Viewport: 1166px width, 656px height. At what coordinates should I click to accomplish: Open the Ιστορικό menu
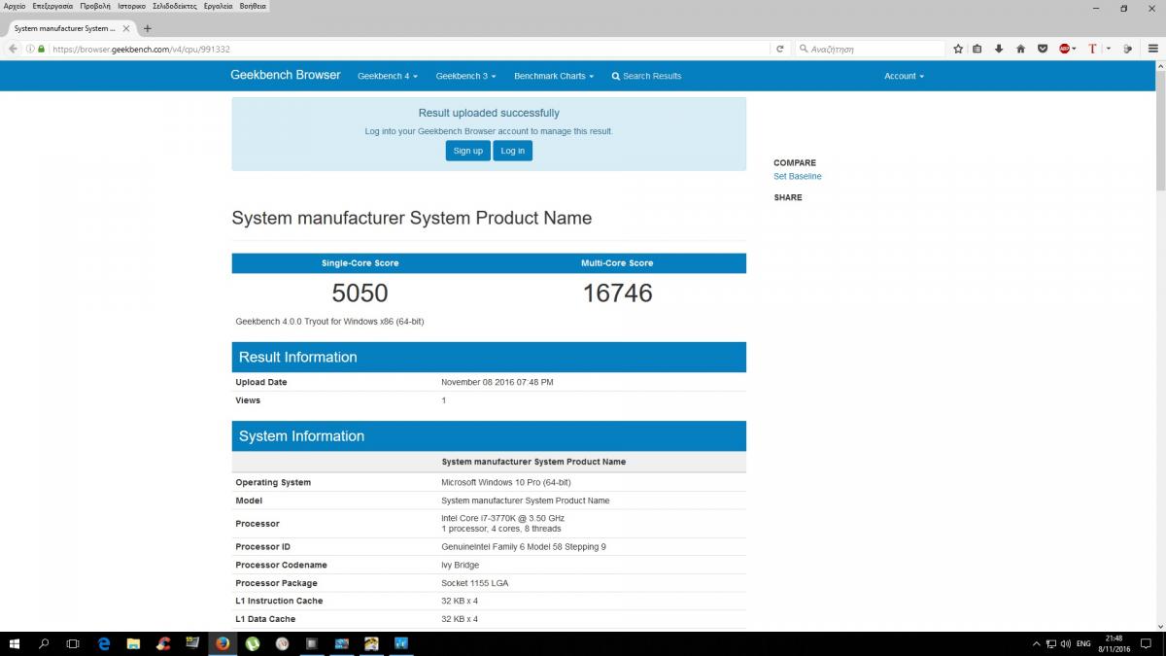coord(132,6)
